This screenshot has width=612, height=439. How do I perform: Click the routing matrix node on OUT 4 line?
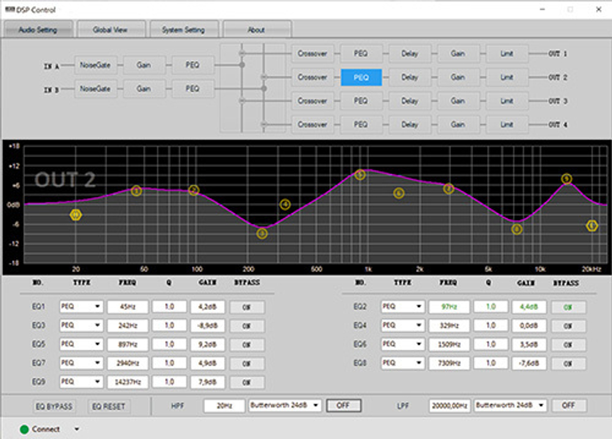click(264, 124)
